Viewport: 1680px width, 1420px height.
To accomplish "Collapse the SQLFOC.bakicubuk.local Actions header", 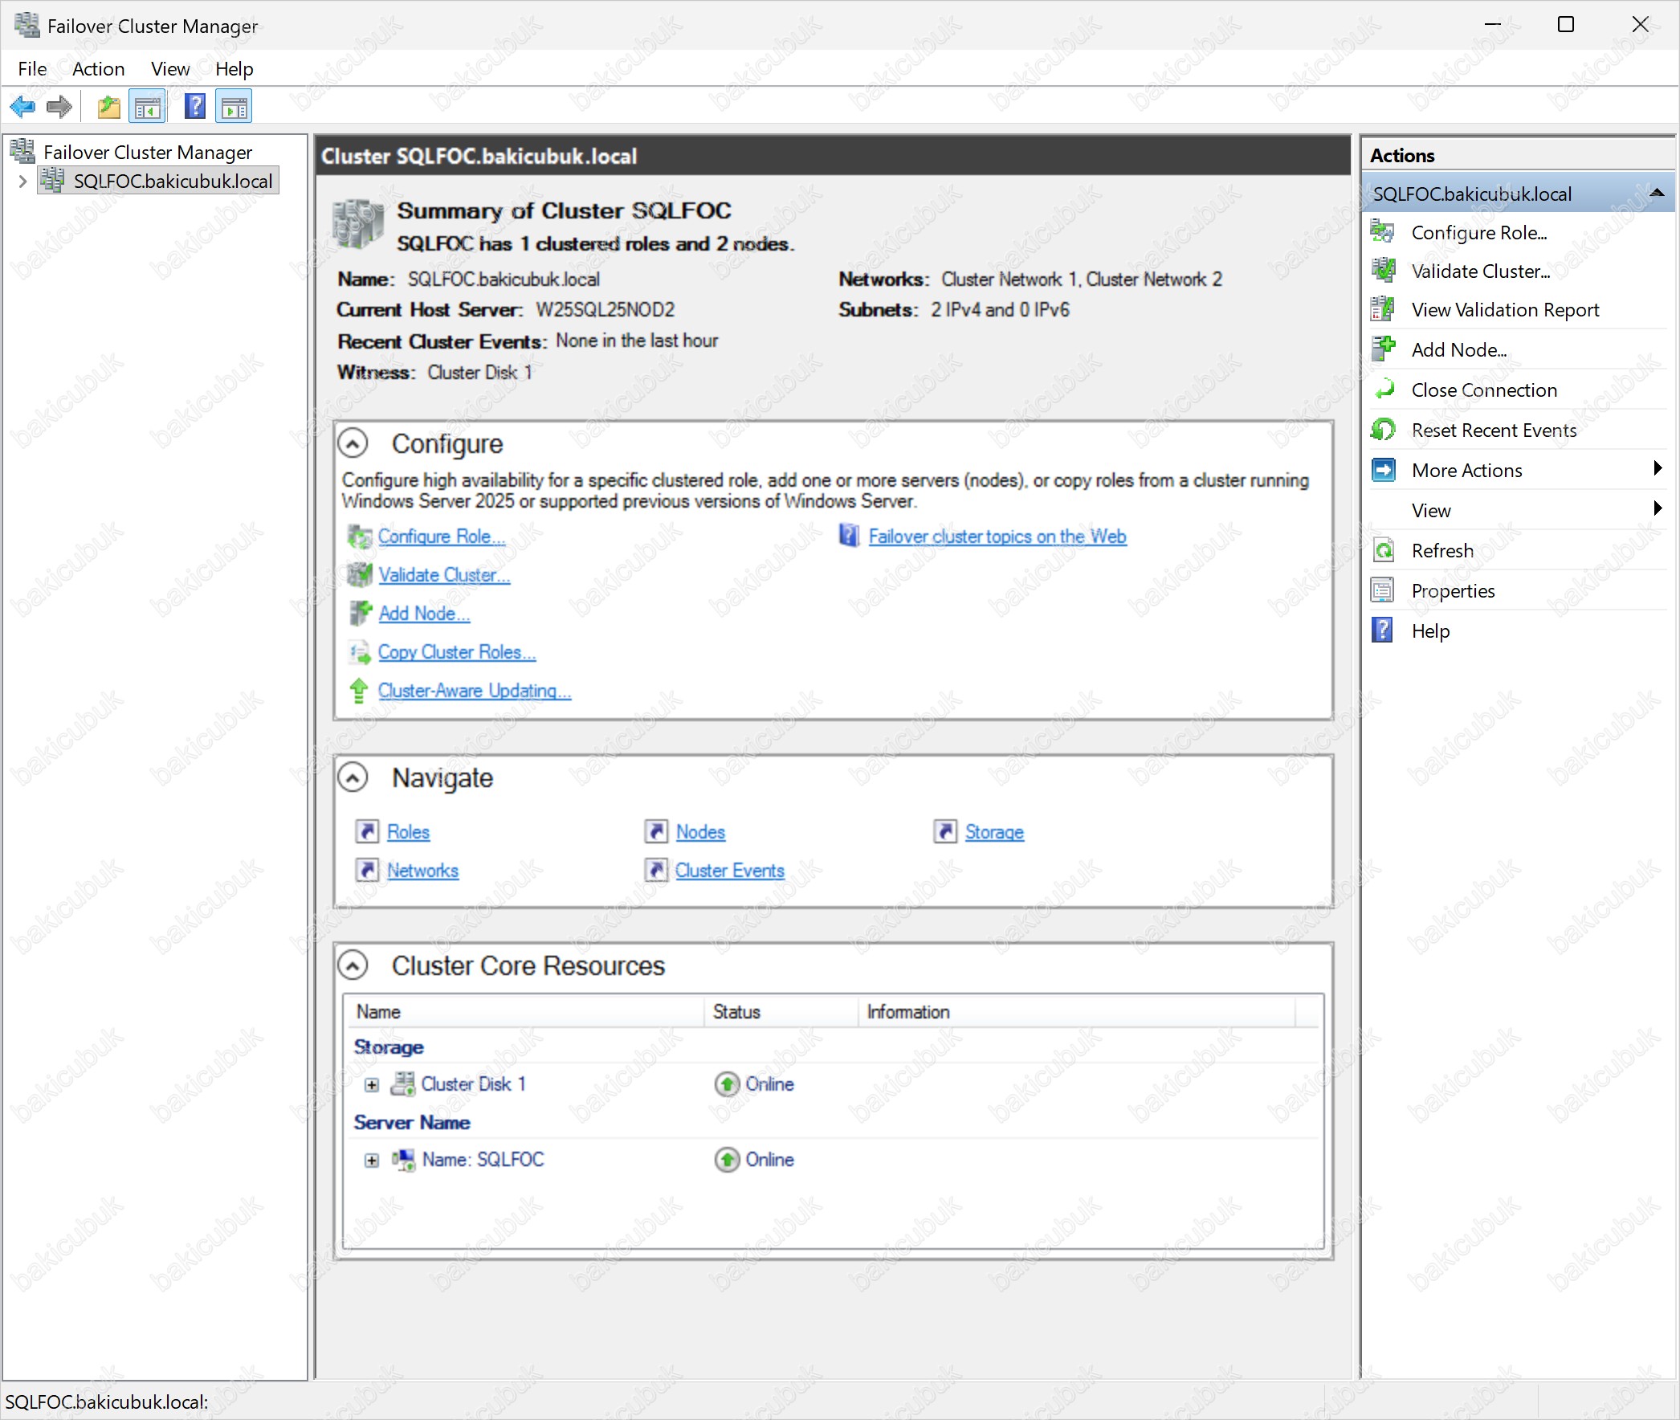I will [1656, 194].
